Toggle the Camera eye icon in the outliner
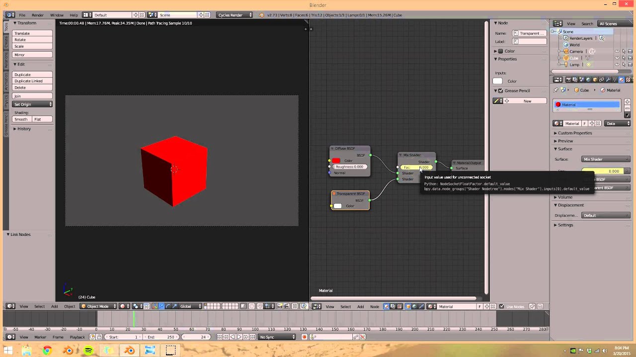Viewport: 636px width, 357px height. 618,51
